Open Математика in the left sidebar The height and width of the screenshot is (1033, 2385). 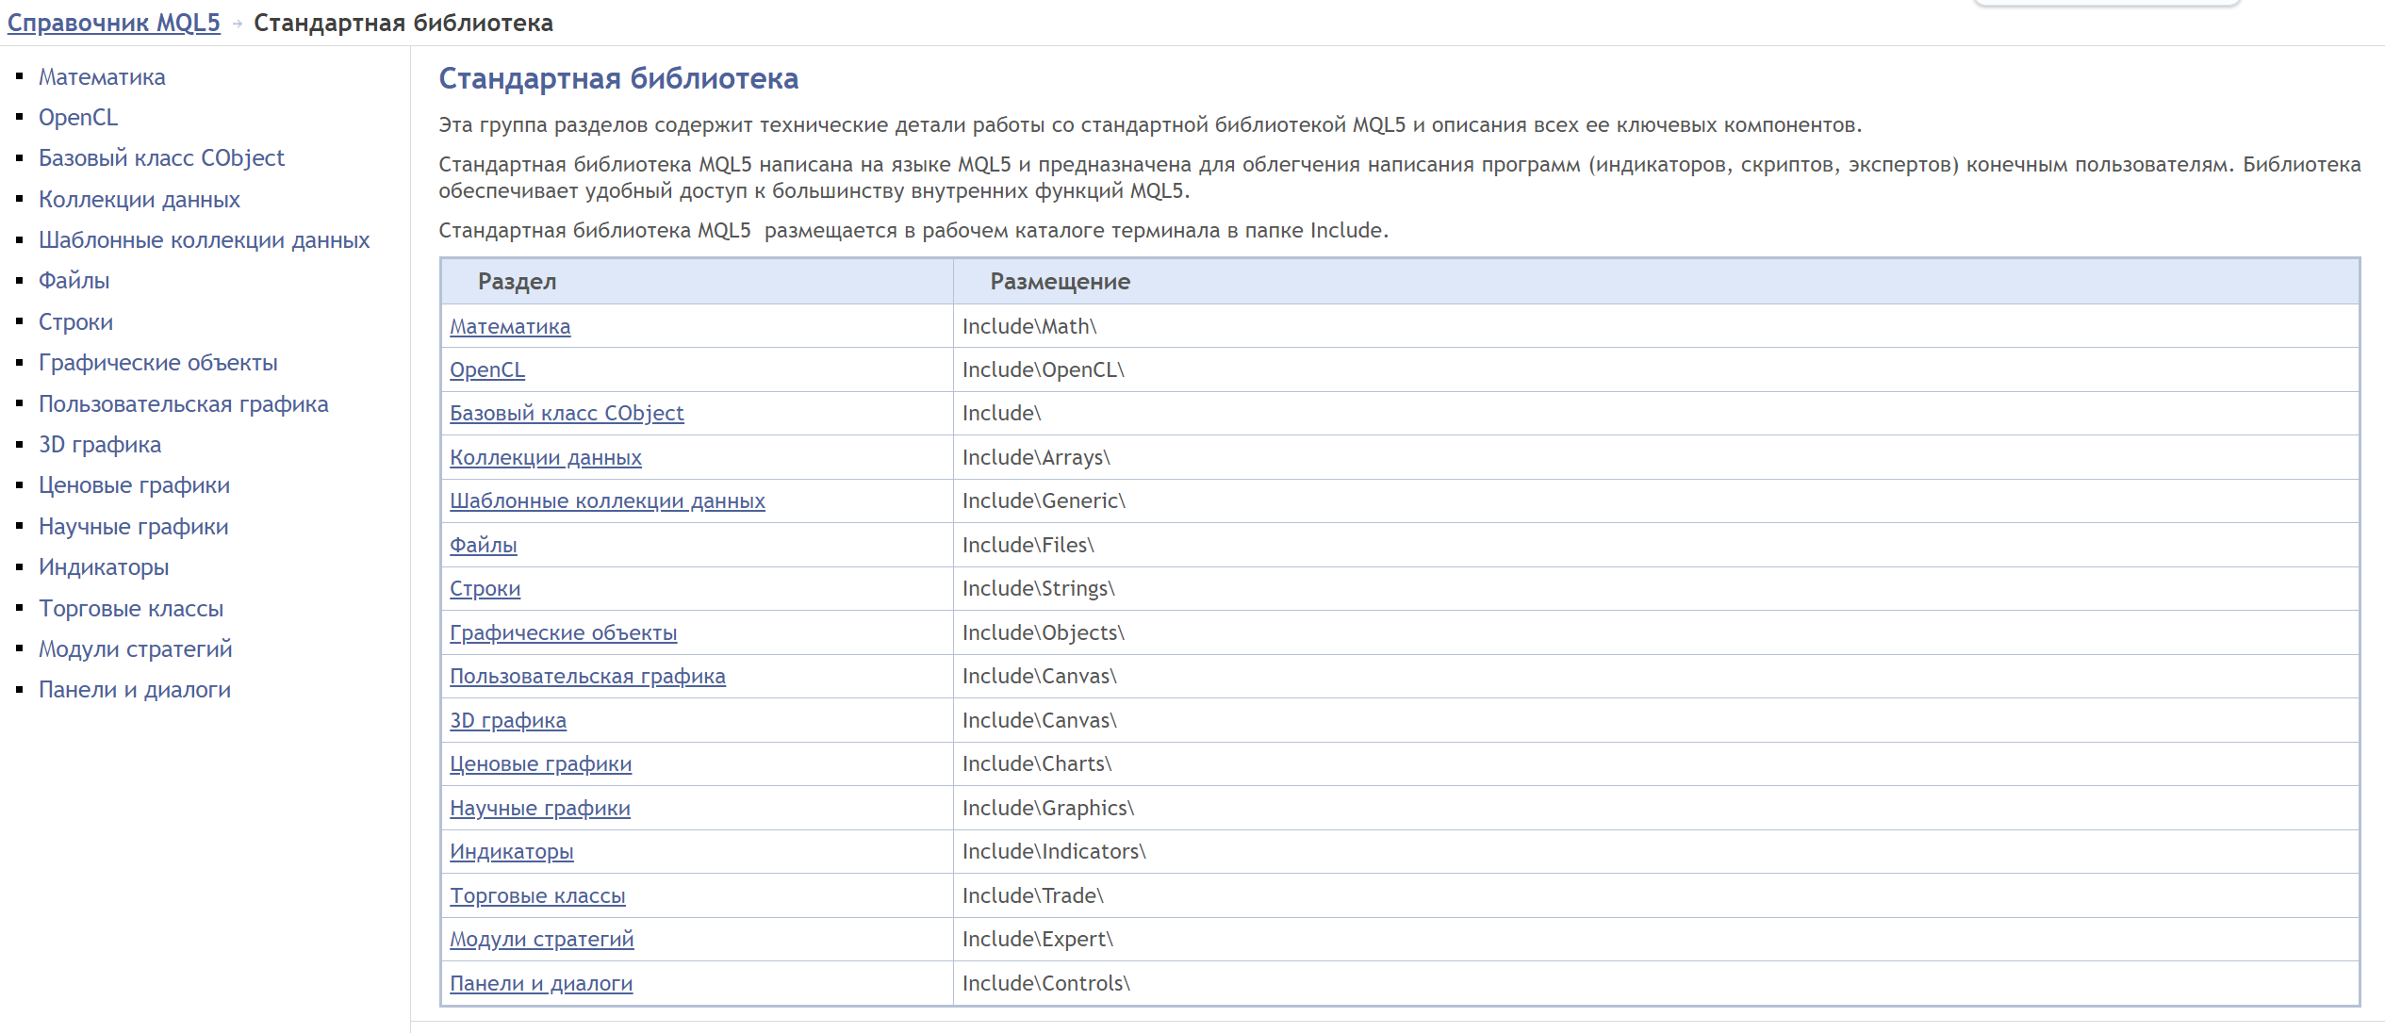coord(102,77)
